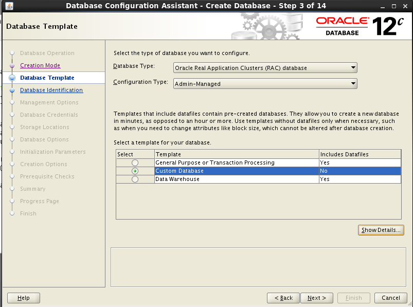Click 'Yes' datafiles cell for Data Warehouse
This screenshot has width=413, height=307.
coord(360,179)
